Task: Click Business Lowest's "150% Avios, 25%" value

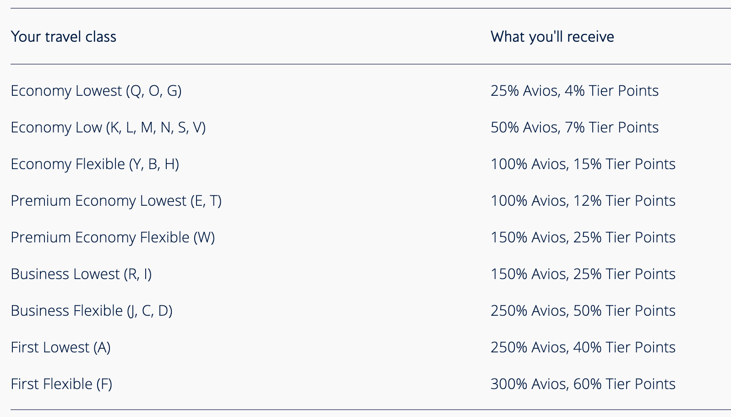Action: pyautogui.click(x=583, y=274)
